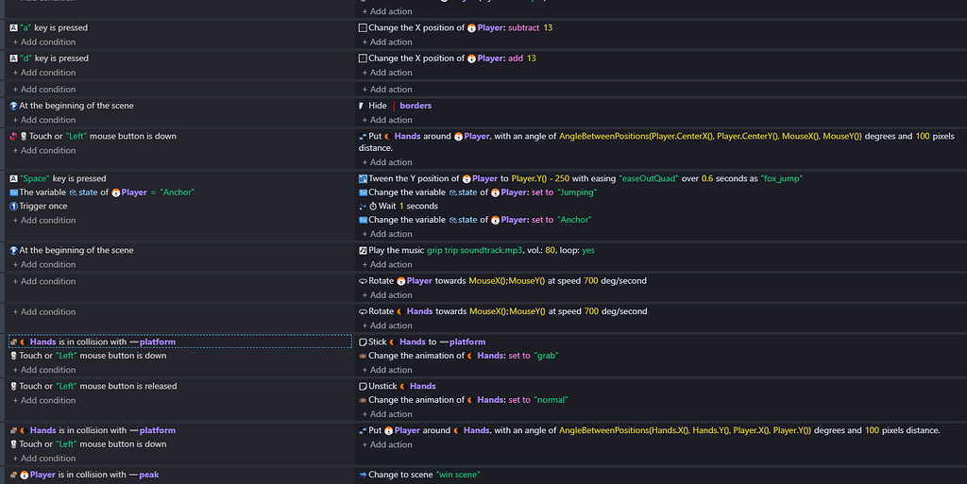The height and width of the screenshot is (484, 967).
Task: Add a condition under "a" key is pressed
Action: (44, 42)
